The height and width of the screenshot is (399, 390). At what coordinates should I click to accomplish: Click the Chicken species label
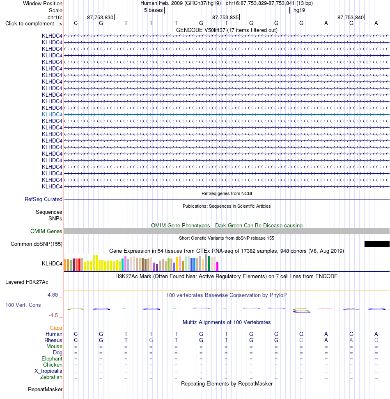[53, 365]
